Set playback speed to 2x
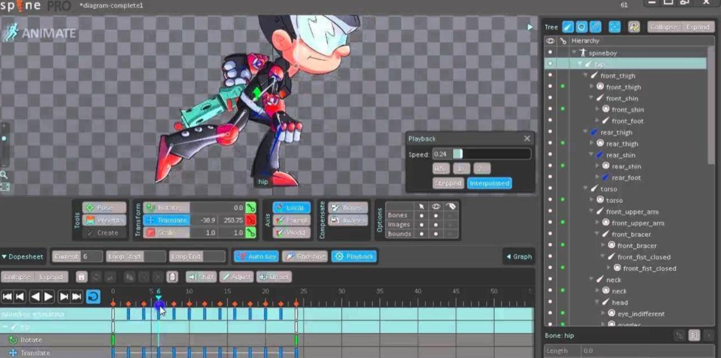The height and width of the screenshot is (358, 721). coord(482,168)
